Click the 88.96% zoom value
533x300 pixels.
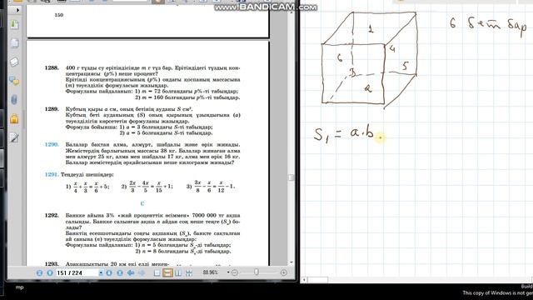point(211,272)
